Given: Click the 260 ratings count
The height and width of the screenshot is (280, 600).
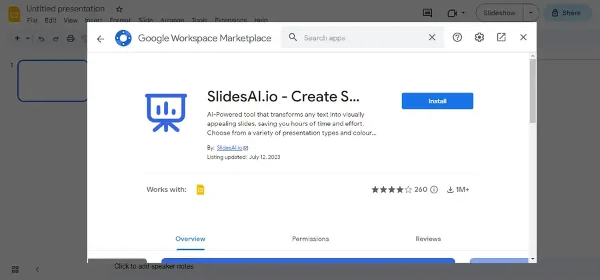Looking at the screenshot, I should (x=421, y=189).
